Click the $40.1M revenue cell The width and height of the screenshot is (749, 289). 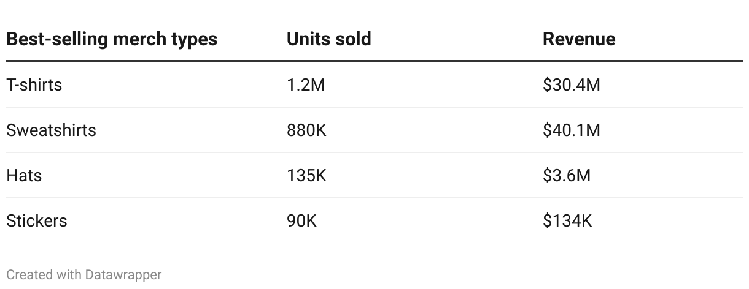point(572,130)
